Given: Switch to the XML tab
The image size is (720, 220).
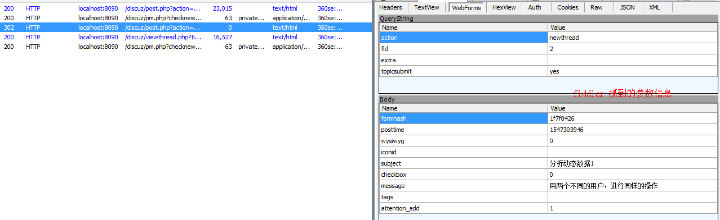Looking at the screenshot, I should point(654,7).
